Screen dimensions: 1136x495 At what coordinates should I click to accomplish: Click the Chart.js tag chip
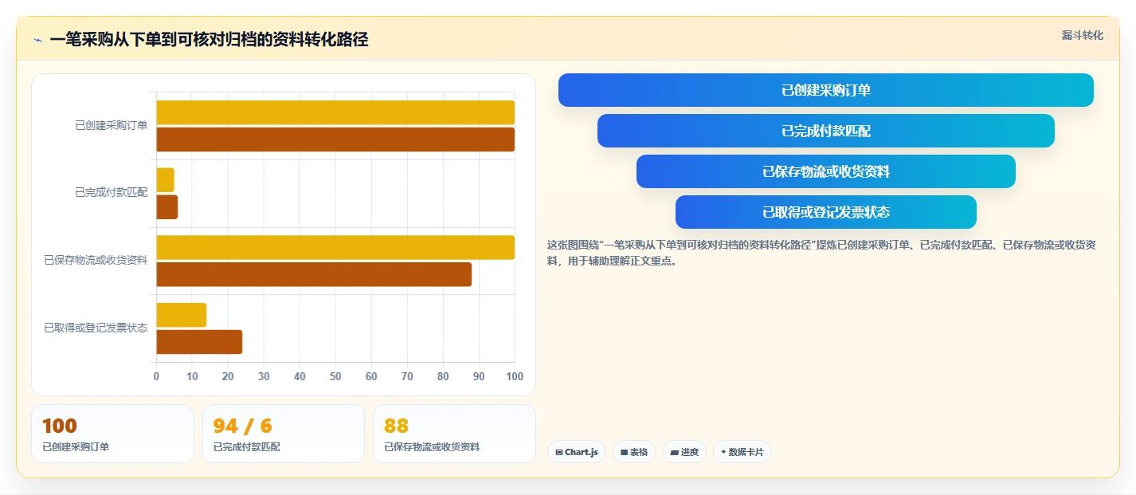click(576, 452)
